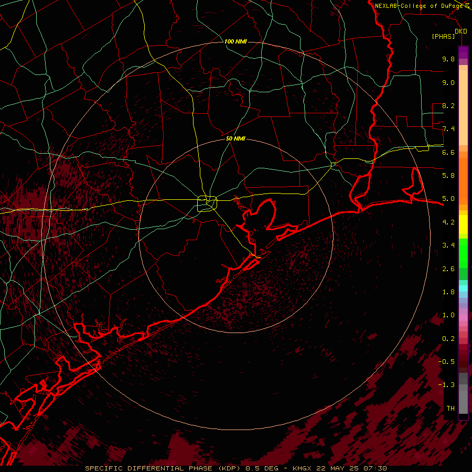Viewport: 472px width, 472px height.
Task: Select the cyan segment of the color bar
Action: pos(463,288)
